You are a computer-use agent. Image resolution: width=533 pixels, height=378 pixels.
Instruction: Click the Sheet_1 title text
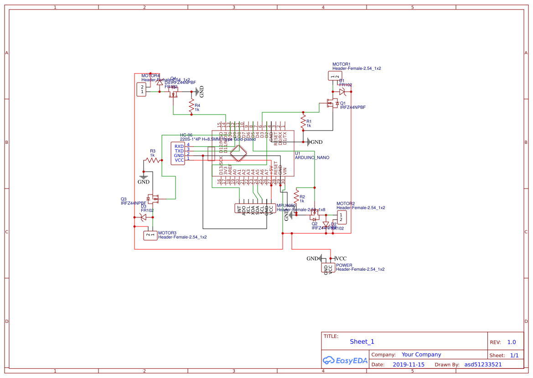pos(362,341)
